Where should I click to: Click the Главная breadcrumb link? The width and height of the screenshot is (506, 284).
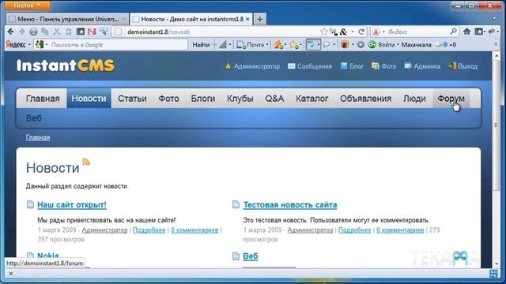pos(38,137)
